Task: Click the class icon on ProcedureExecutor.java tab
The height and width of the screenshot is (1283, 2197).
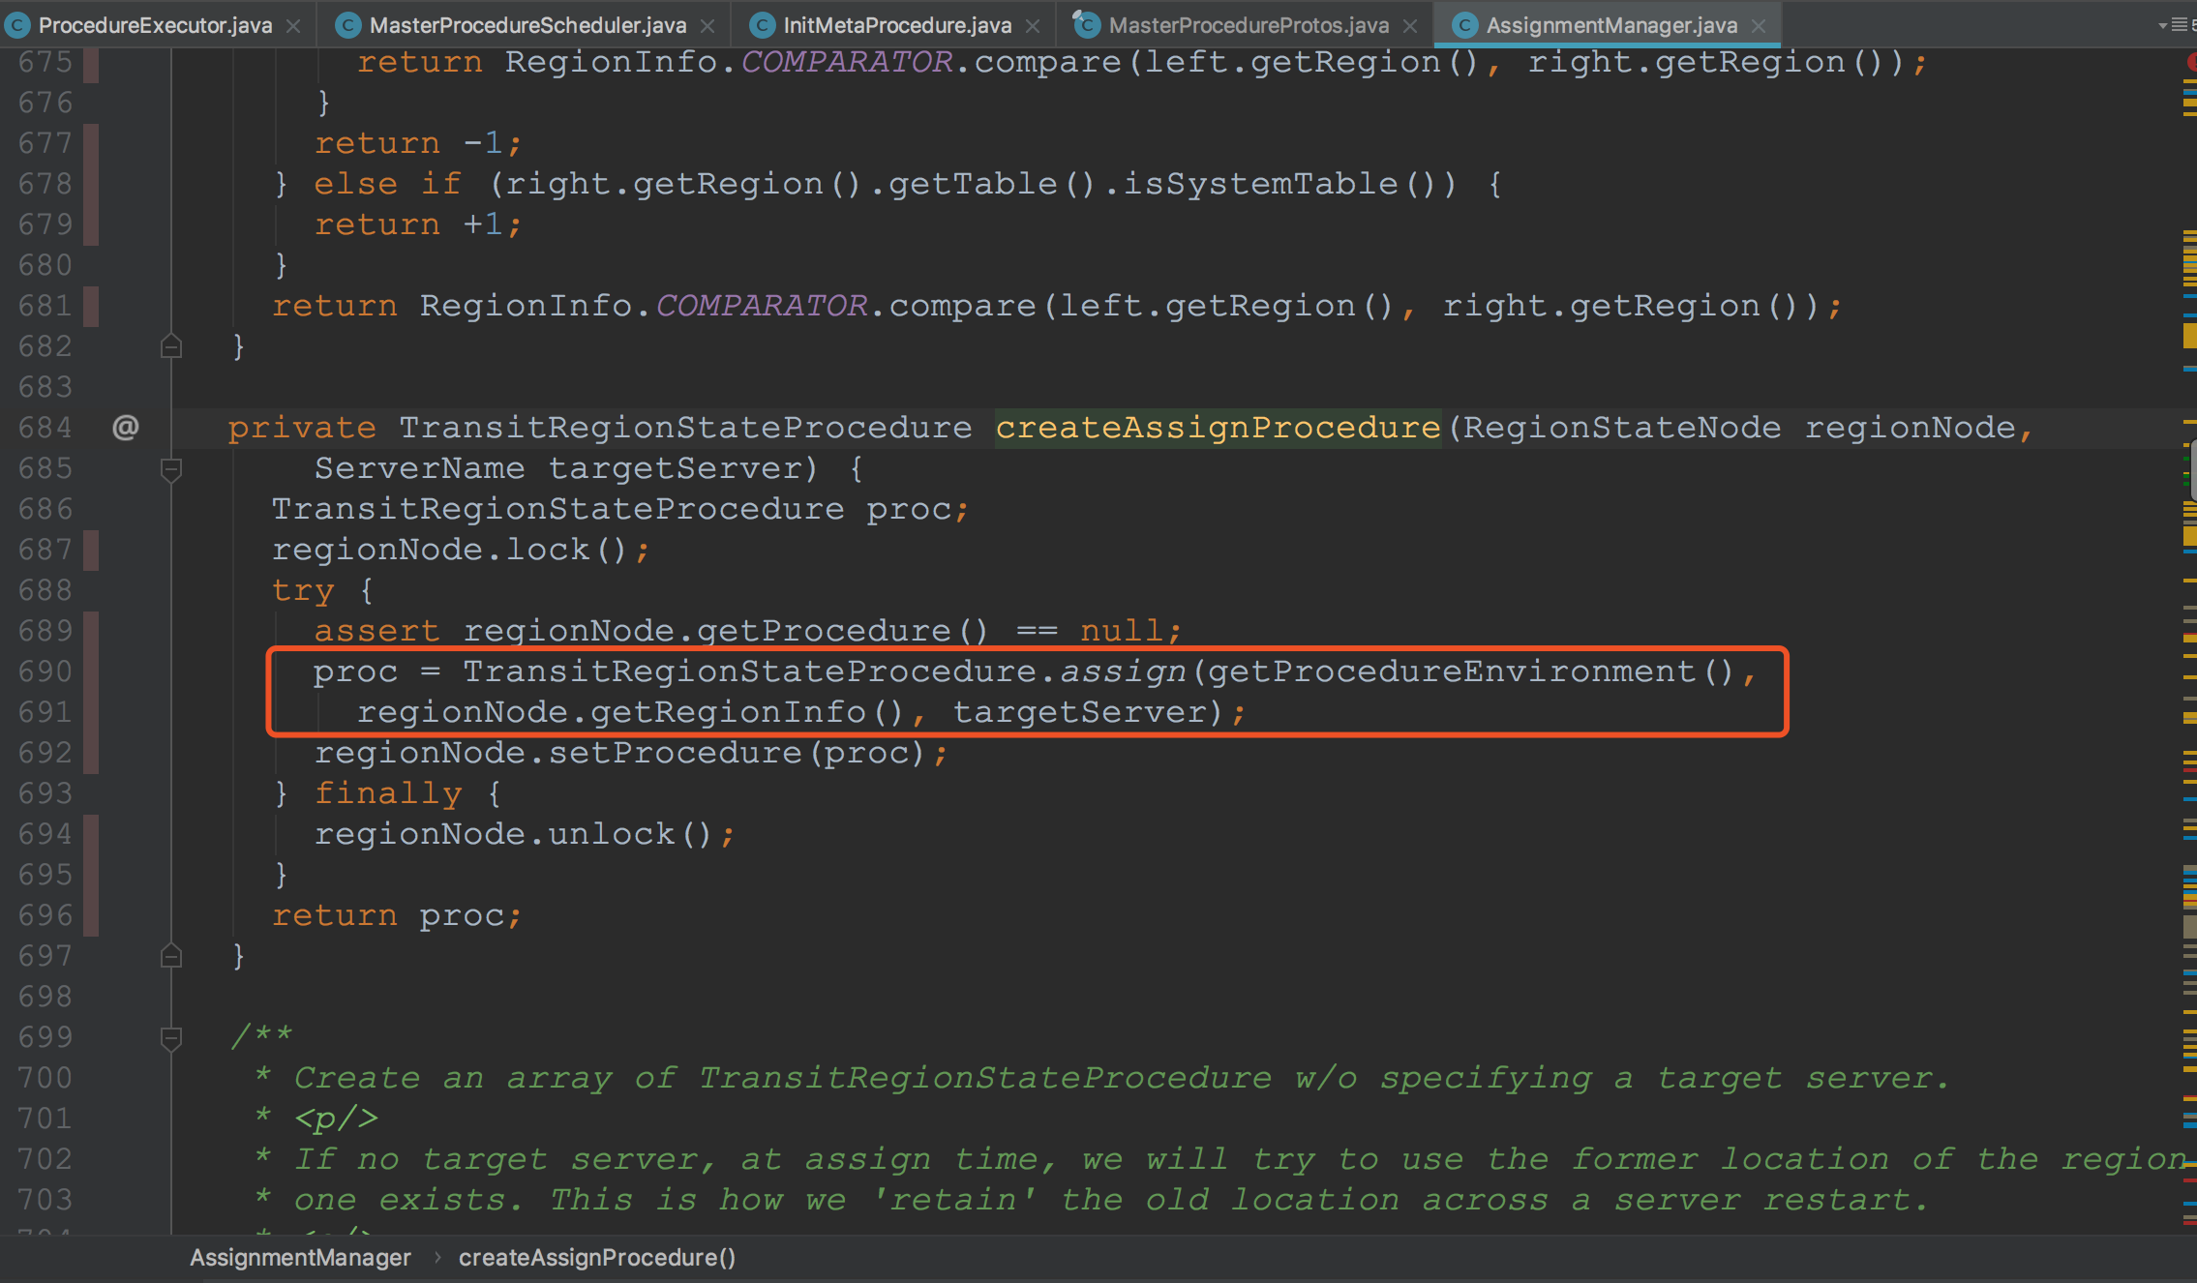Action: point(17,25)
